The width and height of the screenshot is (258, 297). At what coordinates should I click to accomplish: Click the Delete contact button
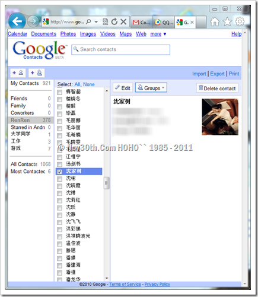(217, 88)
